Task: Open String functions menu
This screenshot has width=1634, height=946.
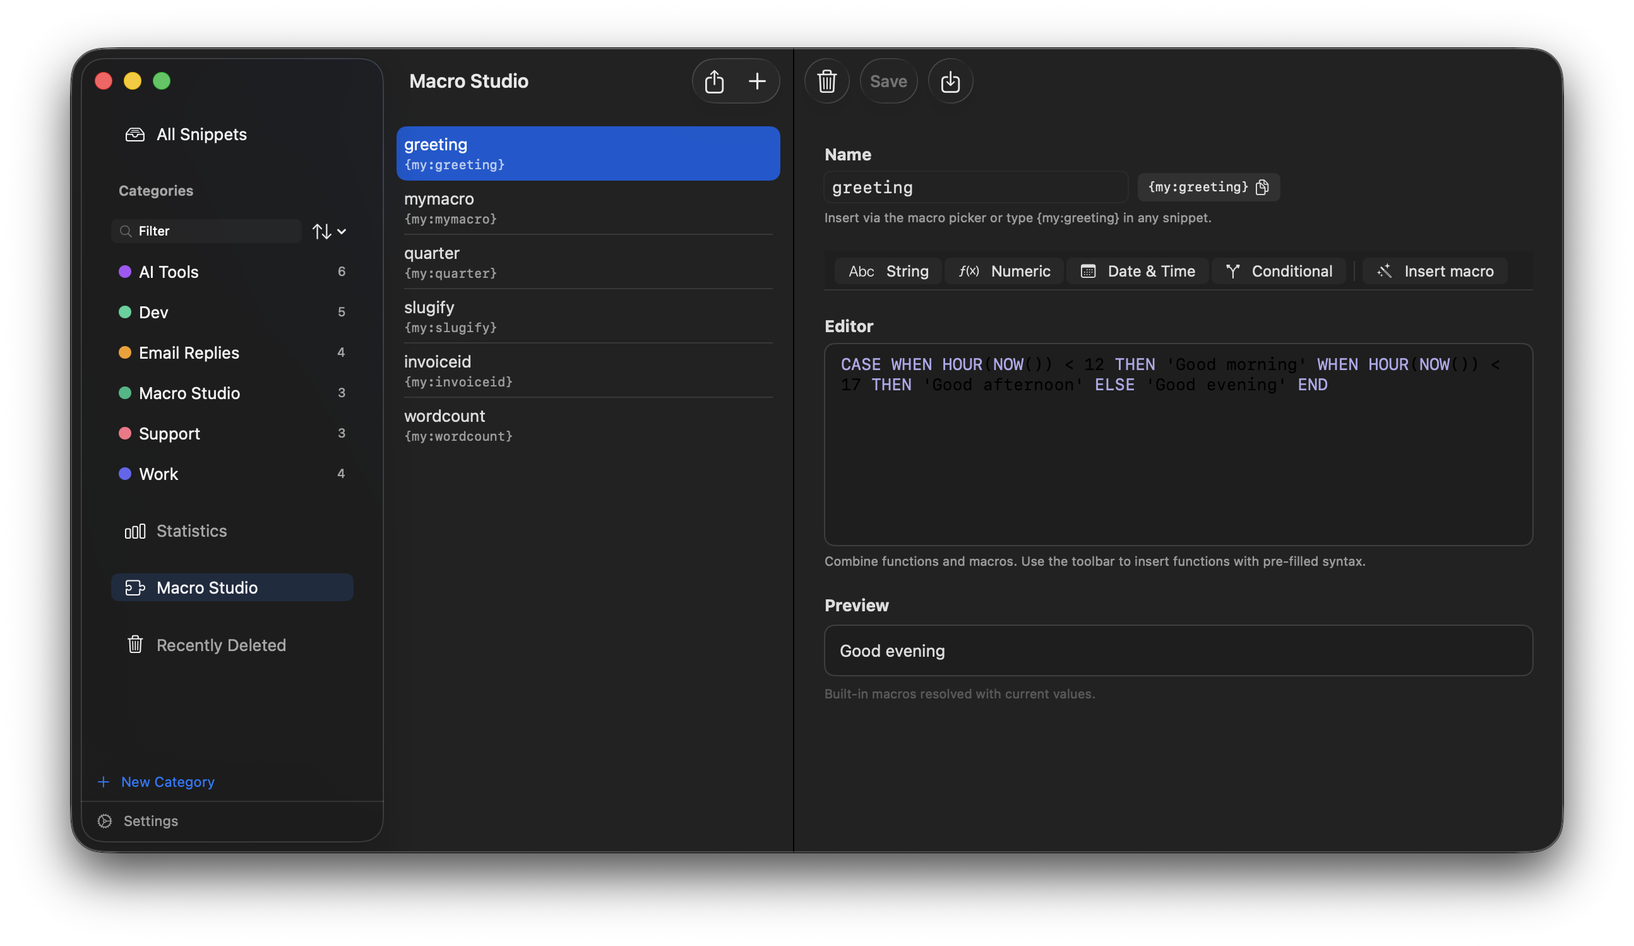Action: click(888, 271)
